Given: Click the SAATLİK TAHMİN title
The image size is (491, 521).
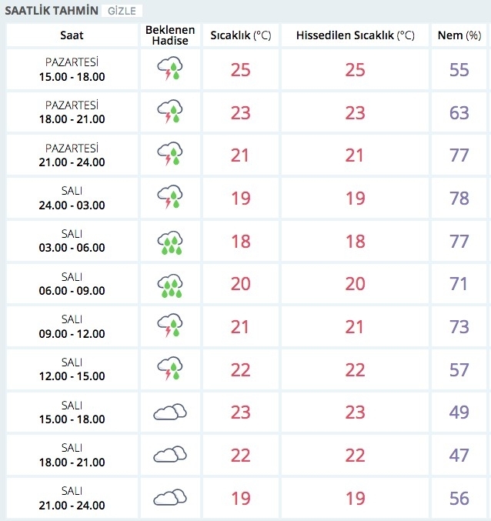Looking at the screenshot, I should click(52, 12).
